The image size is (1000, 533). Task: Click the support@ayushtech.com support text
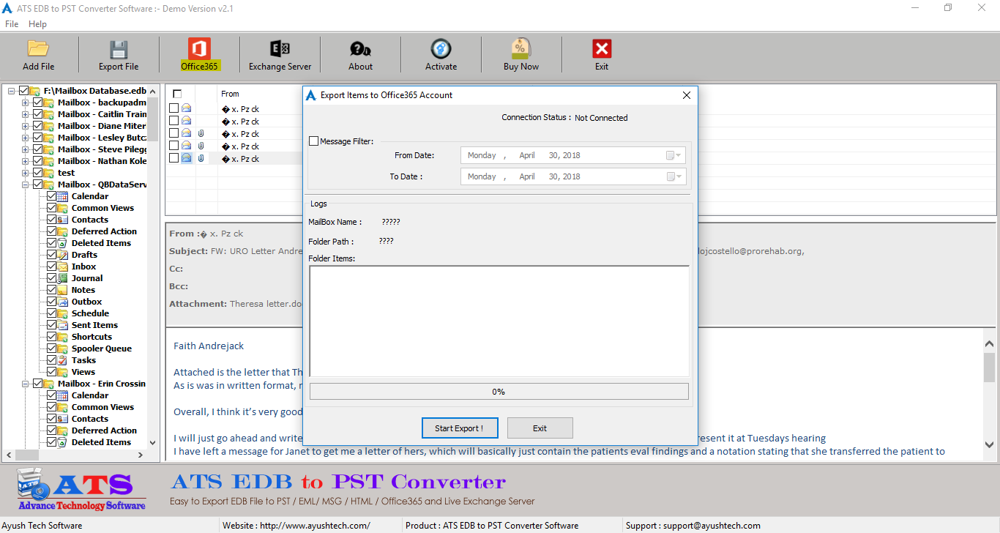711,526
